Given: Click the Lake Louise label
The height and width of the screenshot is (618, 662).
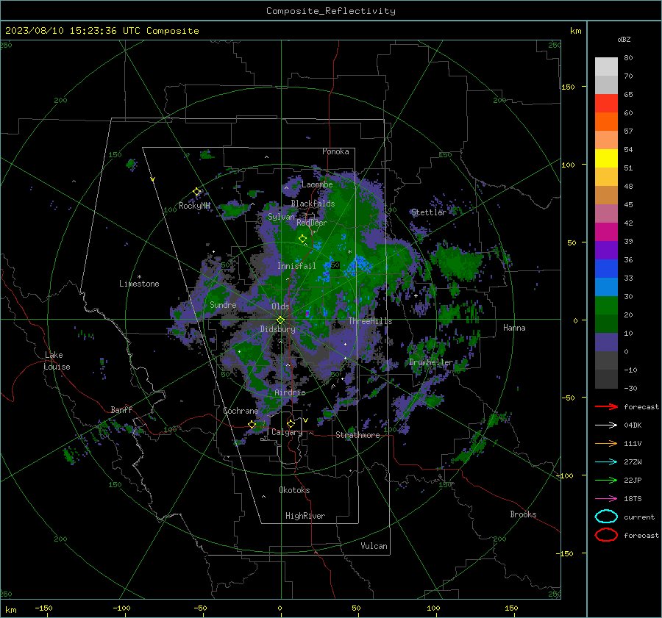Looking at the screenshot, I should pos(57,361).
